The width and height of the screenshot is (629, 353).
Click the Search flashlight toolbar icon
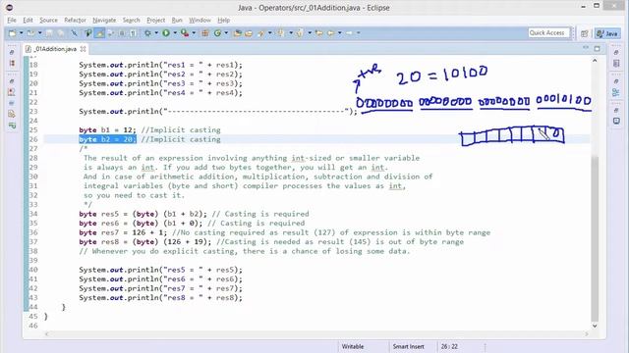click(260, 33)
